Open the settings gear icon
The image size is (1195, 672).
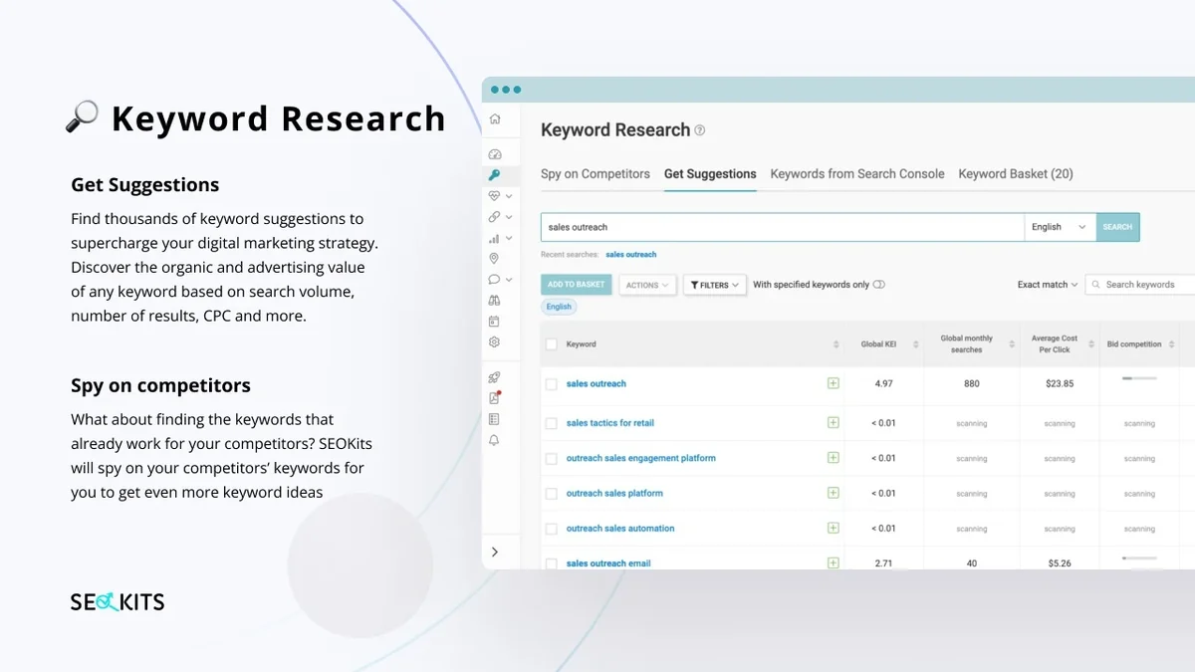[495, 342]
